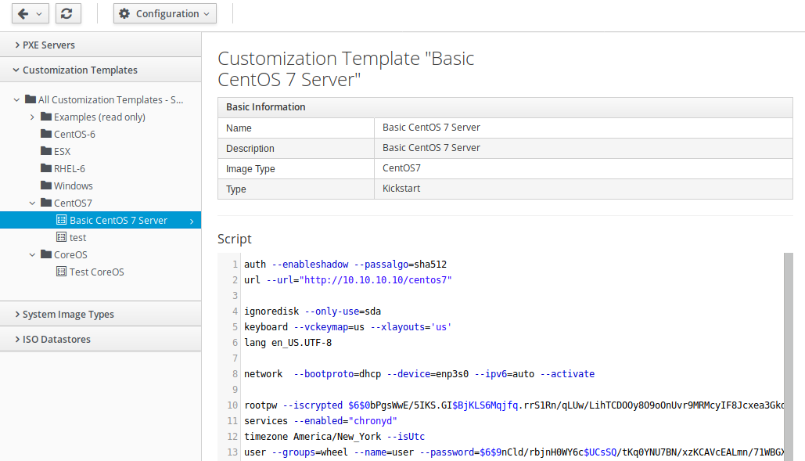Open the back button dropdown caret
The image size is (805, 461).
click(x=38, y=13)
